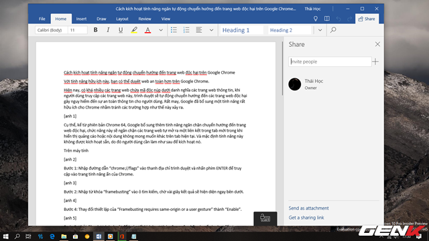Open the Tell Me lightbulb
Image resolution: width=429 pixels, height=241 pixels.
(316, 19)
